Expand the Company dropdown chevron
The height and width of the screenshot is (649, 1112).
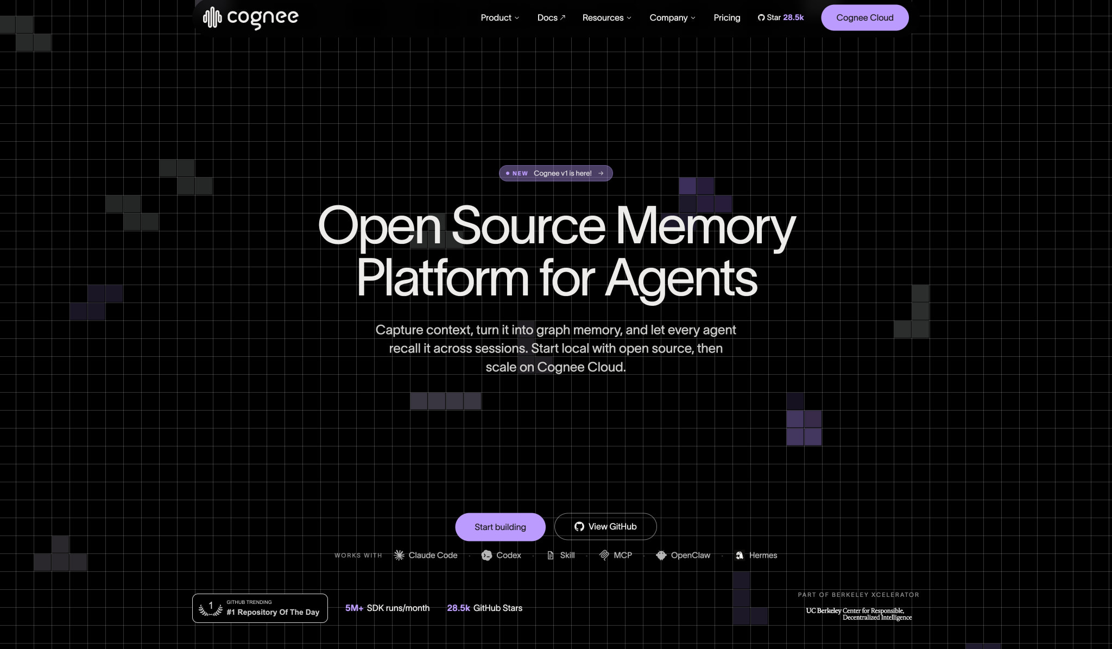pos(693,18)
